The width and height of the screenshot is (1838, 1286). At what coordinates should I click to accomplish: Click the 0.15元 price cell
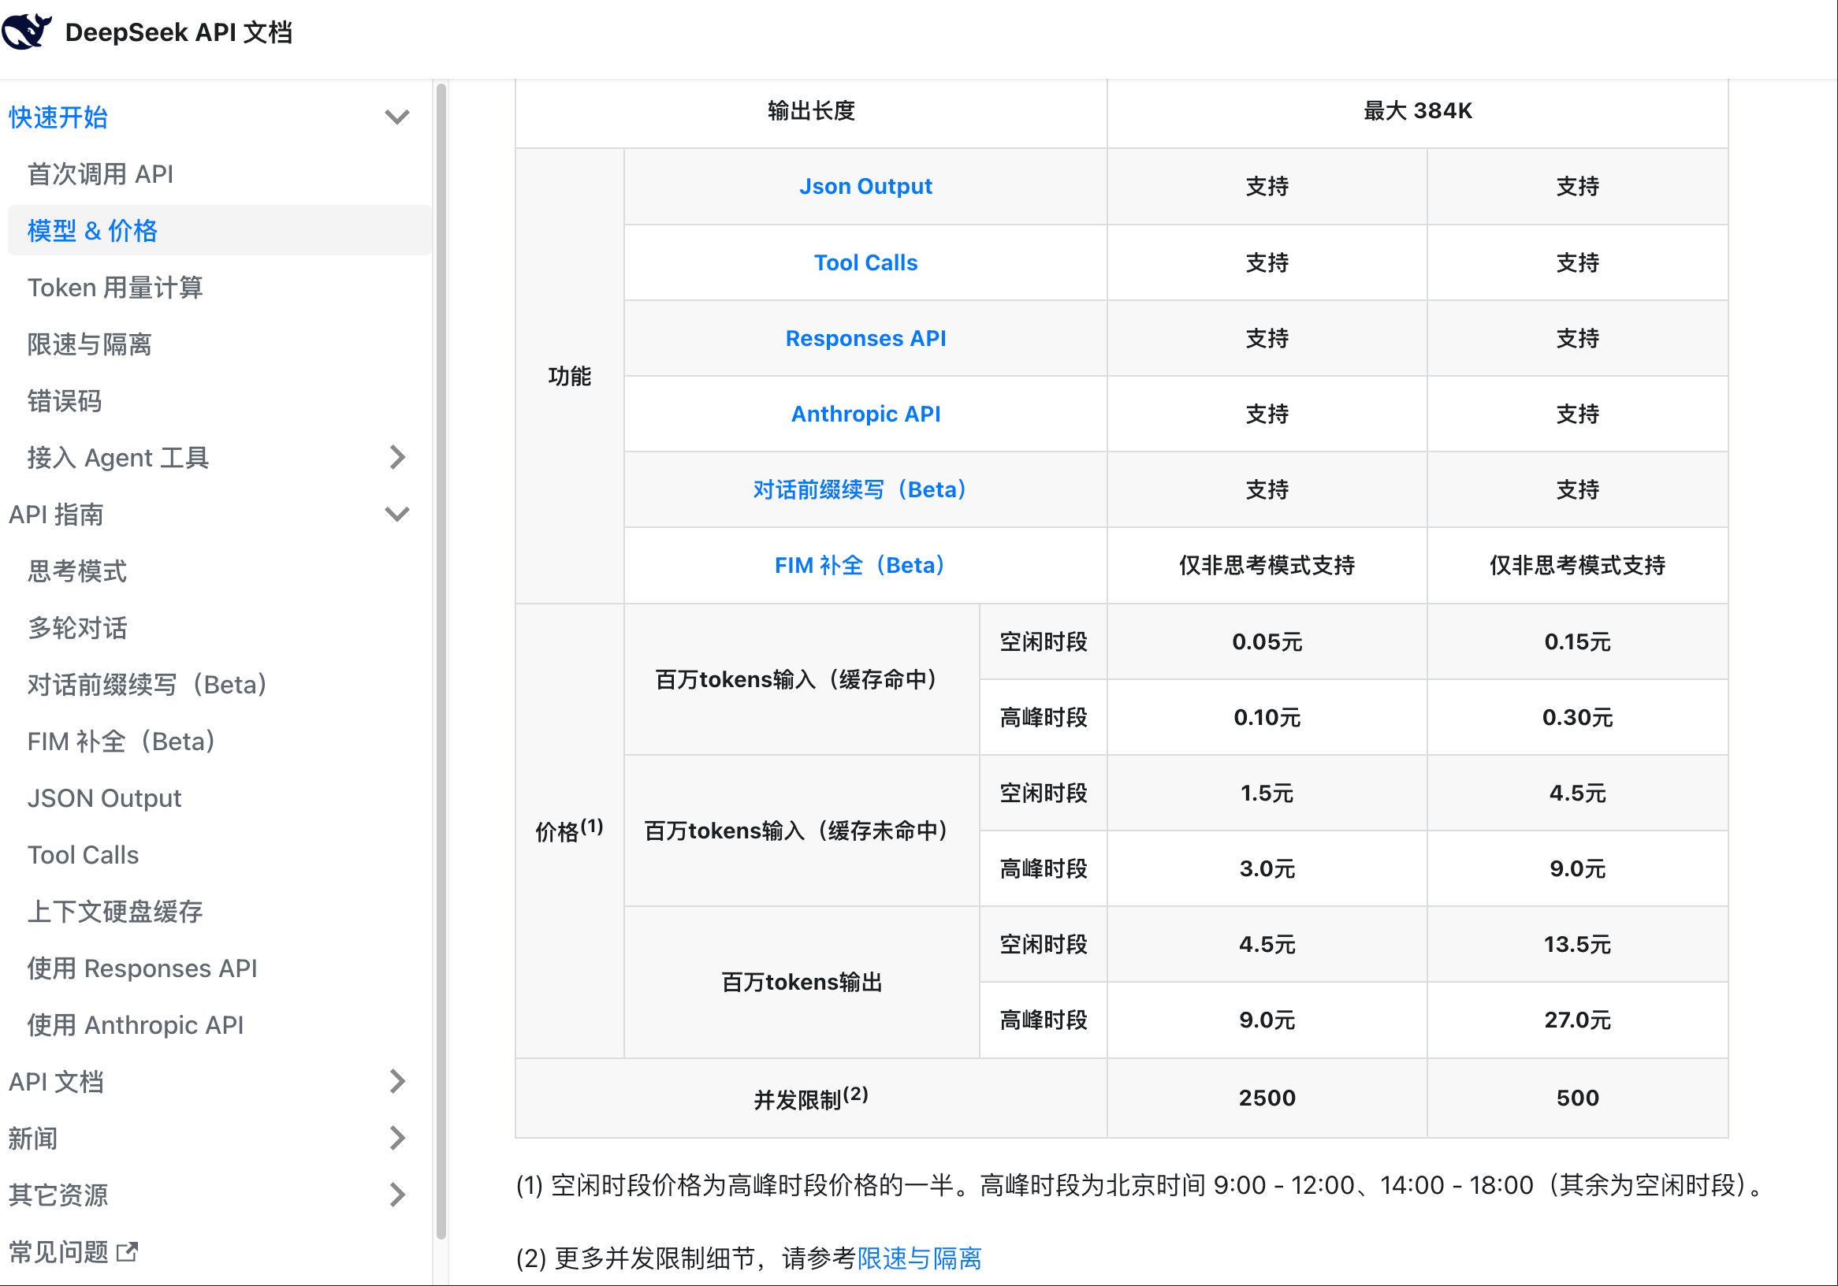point(1577,641)
